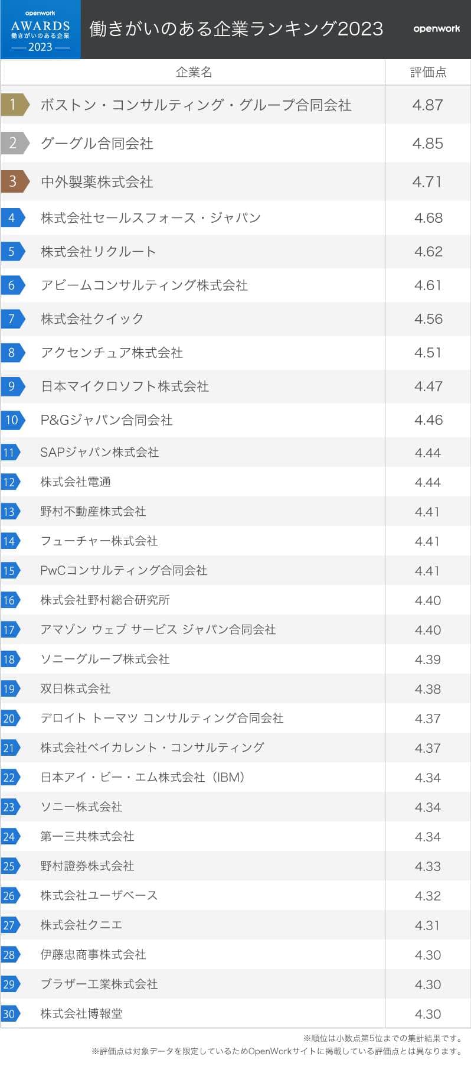Click 中外製薬株式会社 company name

click(97, 182)
